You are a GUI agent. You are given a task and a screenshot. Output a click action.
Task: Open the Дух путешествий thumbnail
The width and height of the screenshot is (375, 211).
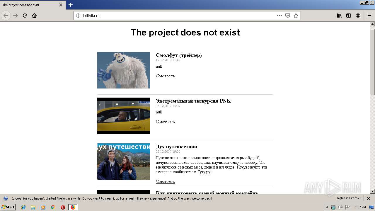(x=124, y=161)
